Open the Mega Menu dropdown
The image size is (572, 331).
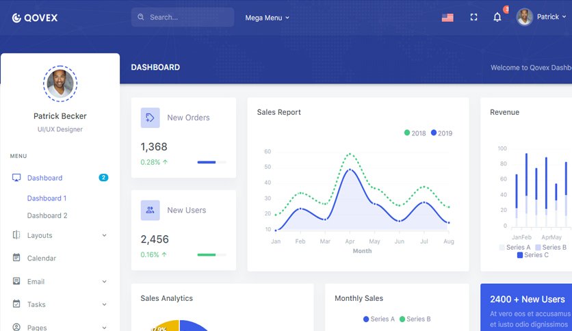[267, 18]
